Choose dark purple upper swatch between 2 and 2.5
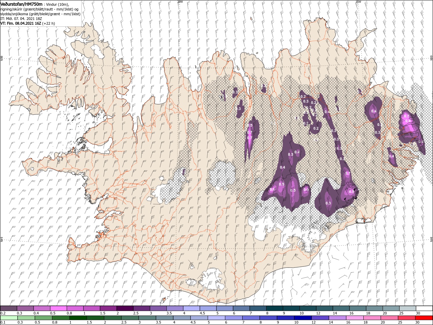This screenshot has width=433, height=325. coord(125,308)
